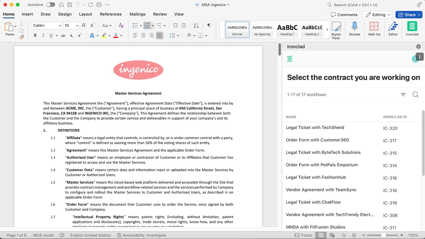The width and height of the screenshot is (425, 239).
Task: Filter the Ironclad workflows list
Action: (x=403, y=95)
